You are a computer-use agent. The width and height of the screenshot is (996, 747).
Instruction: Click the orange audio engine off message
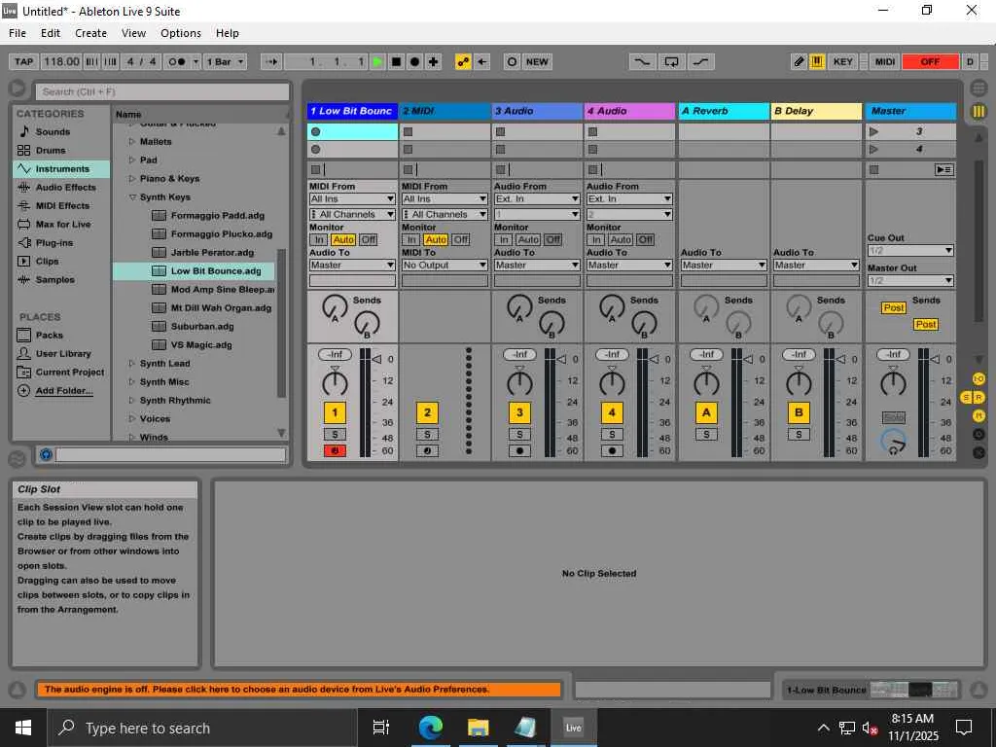point(300,690)
